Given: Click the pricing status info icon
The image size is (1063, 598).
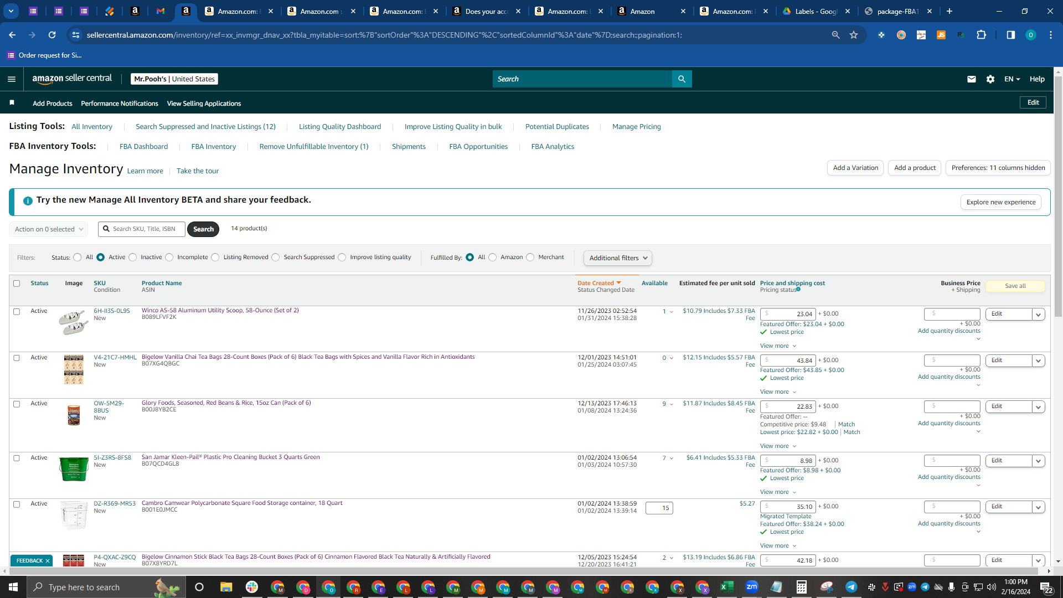Looking at the screenshot, I should (x=798, y=289).
